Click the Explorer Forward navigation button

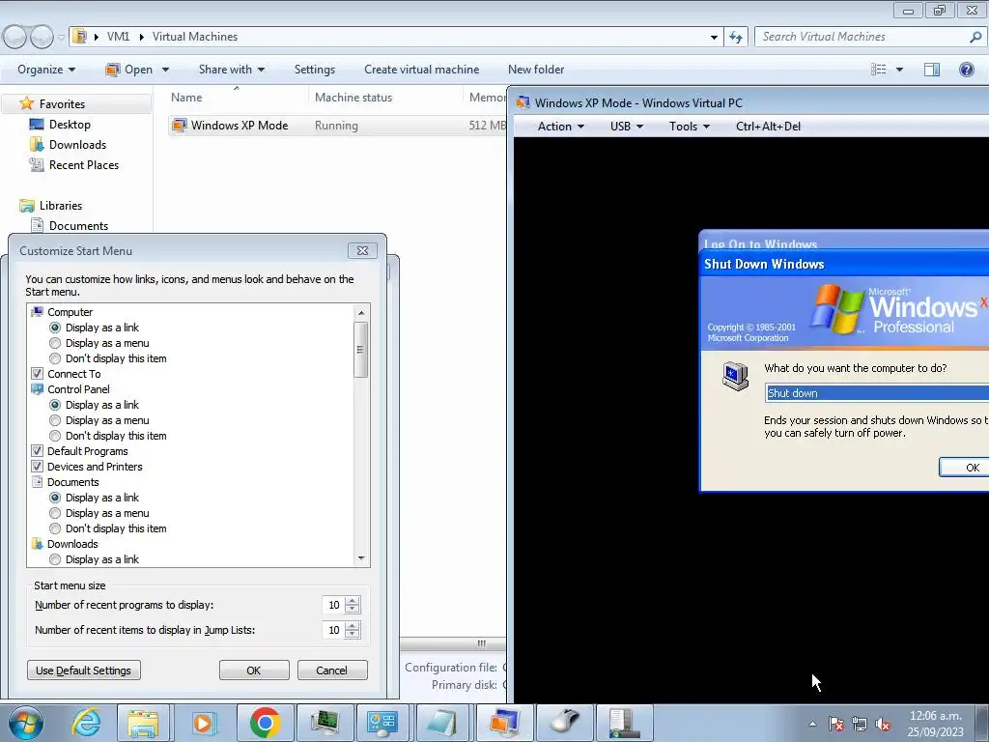(x=42, y=38)
